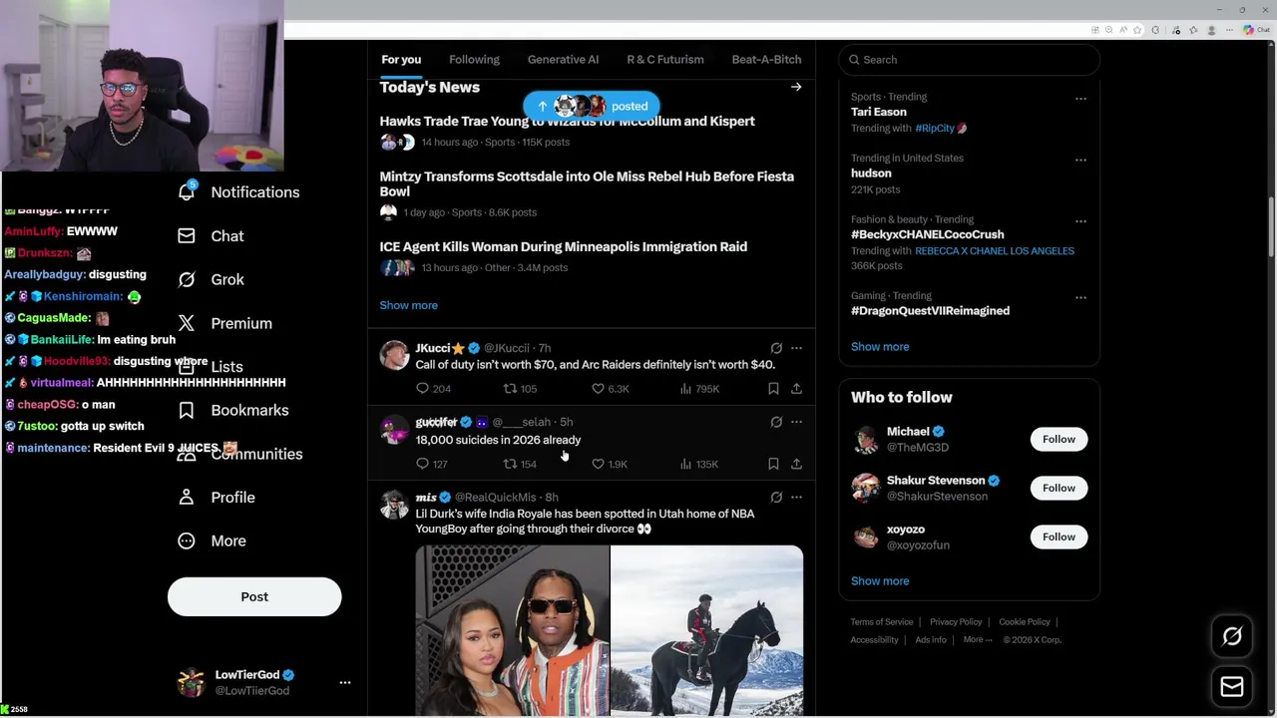Share JKucci's Call of Duty post
The height and width of the screenshot is (718, 1277).
[x=796, y=389]
